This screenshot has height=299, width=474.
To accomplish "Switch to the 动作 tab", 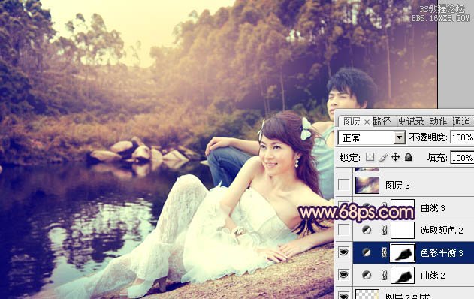I will pyautogui.click(x=438, y=122).
